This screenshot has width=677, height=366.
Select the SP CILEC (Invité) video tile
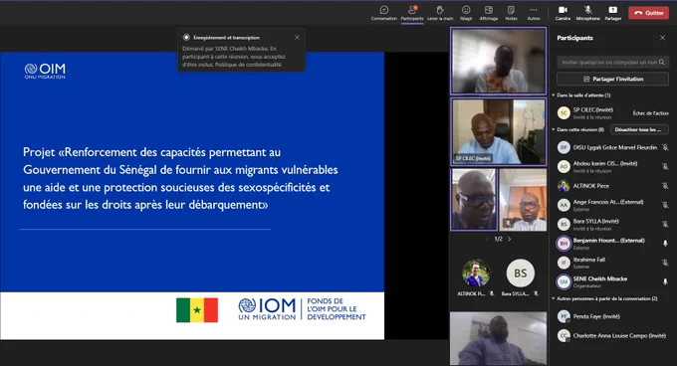pos(498,131)
